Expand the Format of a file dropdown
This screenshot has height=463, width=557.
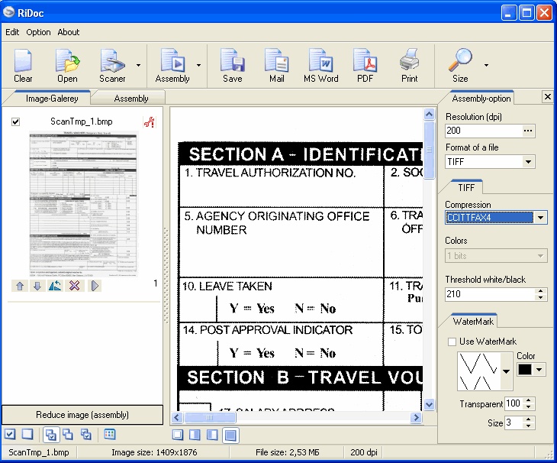(x=529, y=162)
